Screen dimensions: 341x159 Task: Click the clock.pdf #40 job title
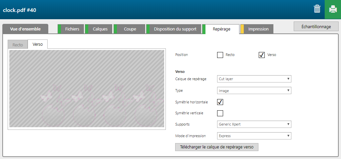tap(20, 10)
